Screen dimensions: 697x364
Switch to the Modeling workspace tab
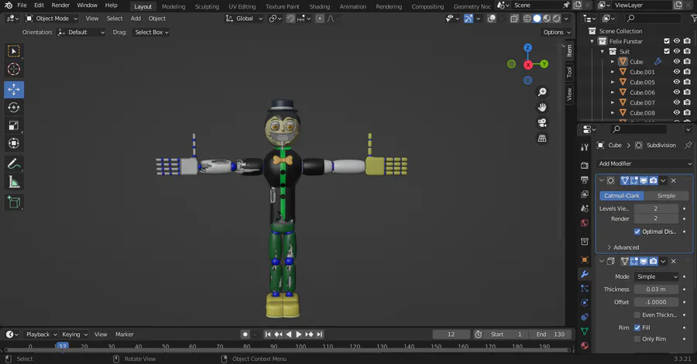pyautogui.click(x=173, y=6)
